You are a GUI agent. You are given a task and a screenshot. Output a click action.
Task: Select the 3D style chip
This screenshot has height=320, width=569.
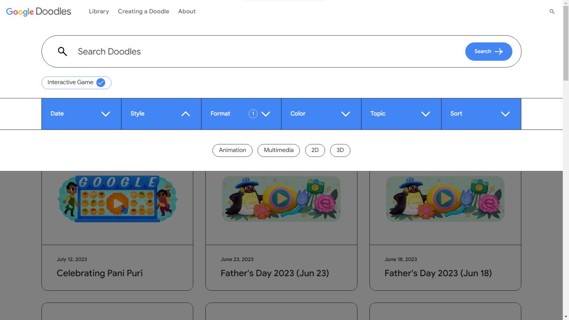pos(340,150)
